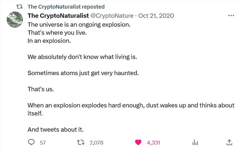Unlike the tweet via pink heart icon
The width and height of the screenshot is (241, 151).
[138, 142]
